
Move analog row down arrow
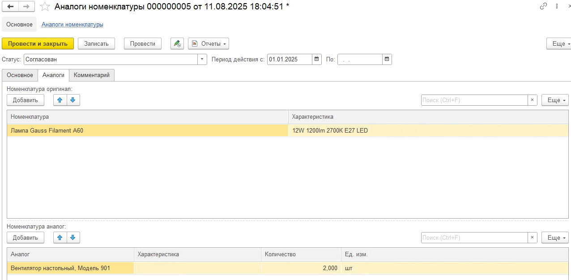[73, 237]
